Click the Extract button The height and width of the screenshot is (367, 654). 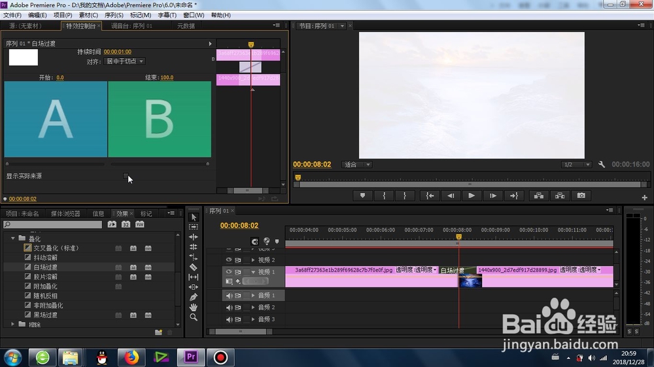(x=560, y=196)
